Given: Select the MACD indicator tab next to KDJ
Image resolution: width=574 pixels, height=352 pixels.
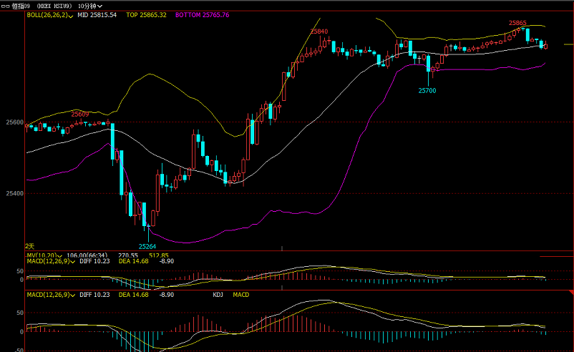Looking at the screenshot, I should click(241, 295).
